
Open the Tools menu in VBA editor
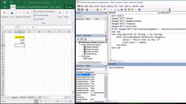click(121, 6)
